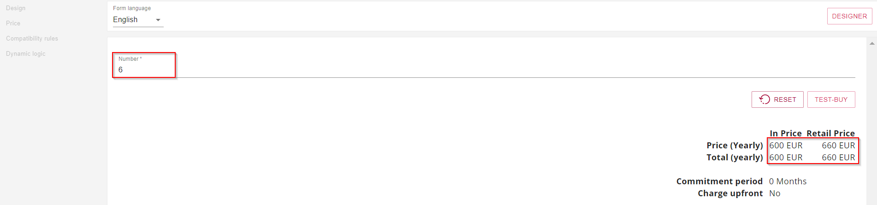
Task: Click the Form language dropdown arrow
Action: [158, 20]
